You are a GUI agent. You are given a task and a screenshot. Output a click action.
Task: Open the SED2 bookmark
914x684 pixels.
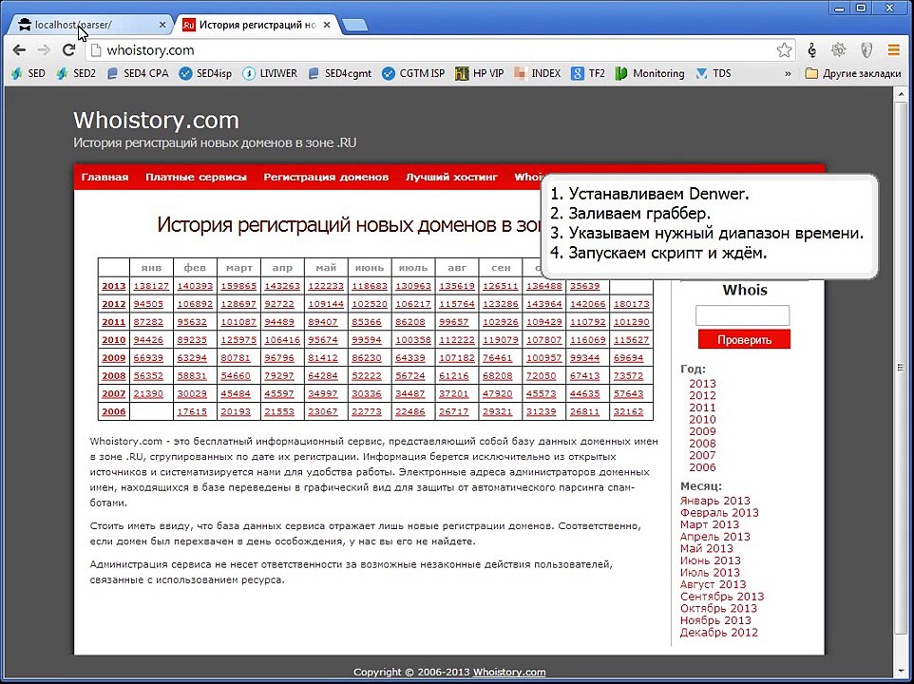[76, 73]
